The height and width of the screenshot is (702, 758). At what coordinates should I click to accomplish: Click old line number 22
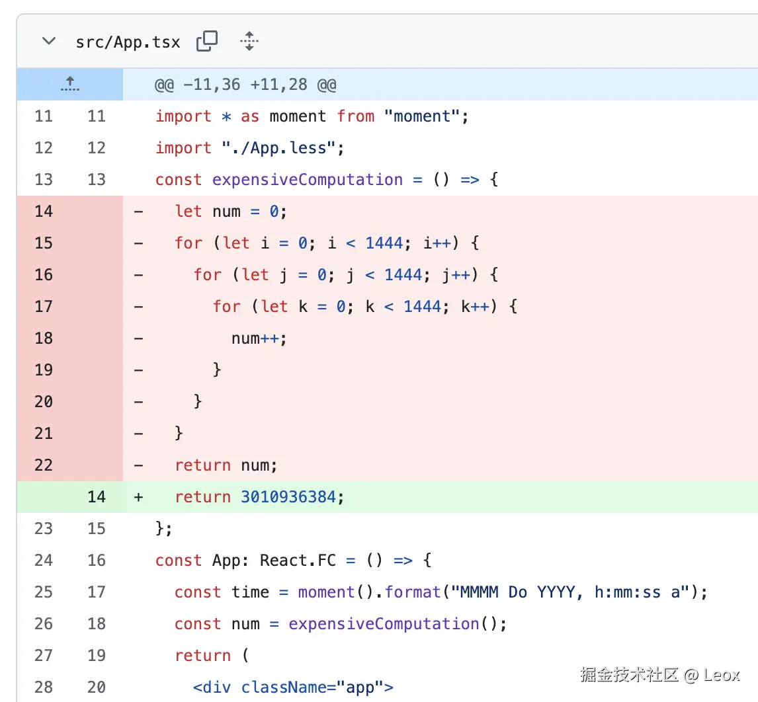coord(44,465)
